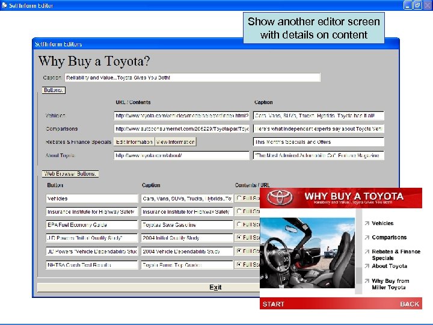Click arrow icon beside Why Buy from Miller Toyota
The height and width of the screenshot is (325, 433).
tap(367, 281)
